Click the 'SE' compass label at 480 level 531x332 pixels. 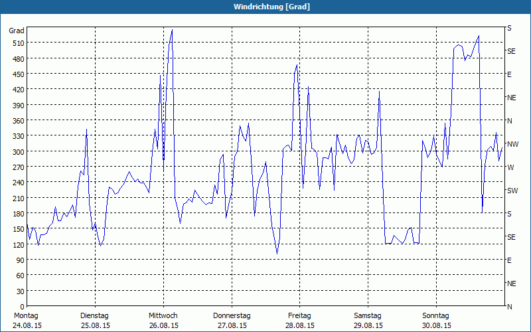point(511,52)
